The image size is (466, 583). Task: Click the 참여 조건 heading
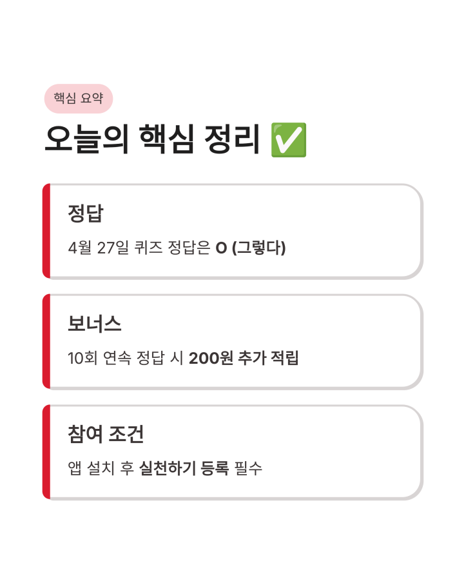click(106, 434)
